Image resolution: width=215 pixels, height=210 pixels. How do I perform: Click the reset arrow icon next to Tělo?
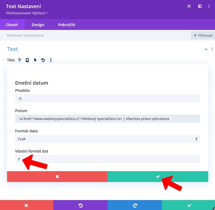click(43, 60)
